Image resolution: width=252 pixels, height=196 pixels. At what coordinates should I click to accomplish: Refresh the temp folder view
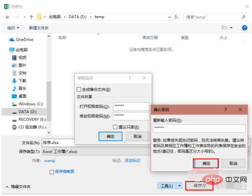tap(176, 17)
